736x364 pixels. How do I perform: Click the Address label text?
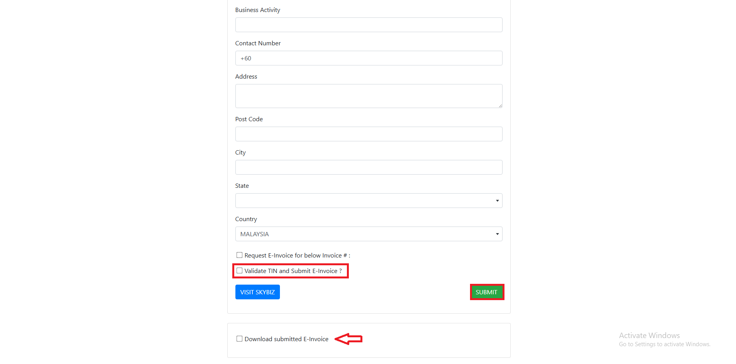[246, 77]
